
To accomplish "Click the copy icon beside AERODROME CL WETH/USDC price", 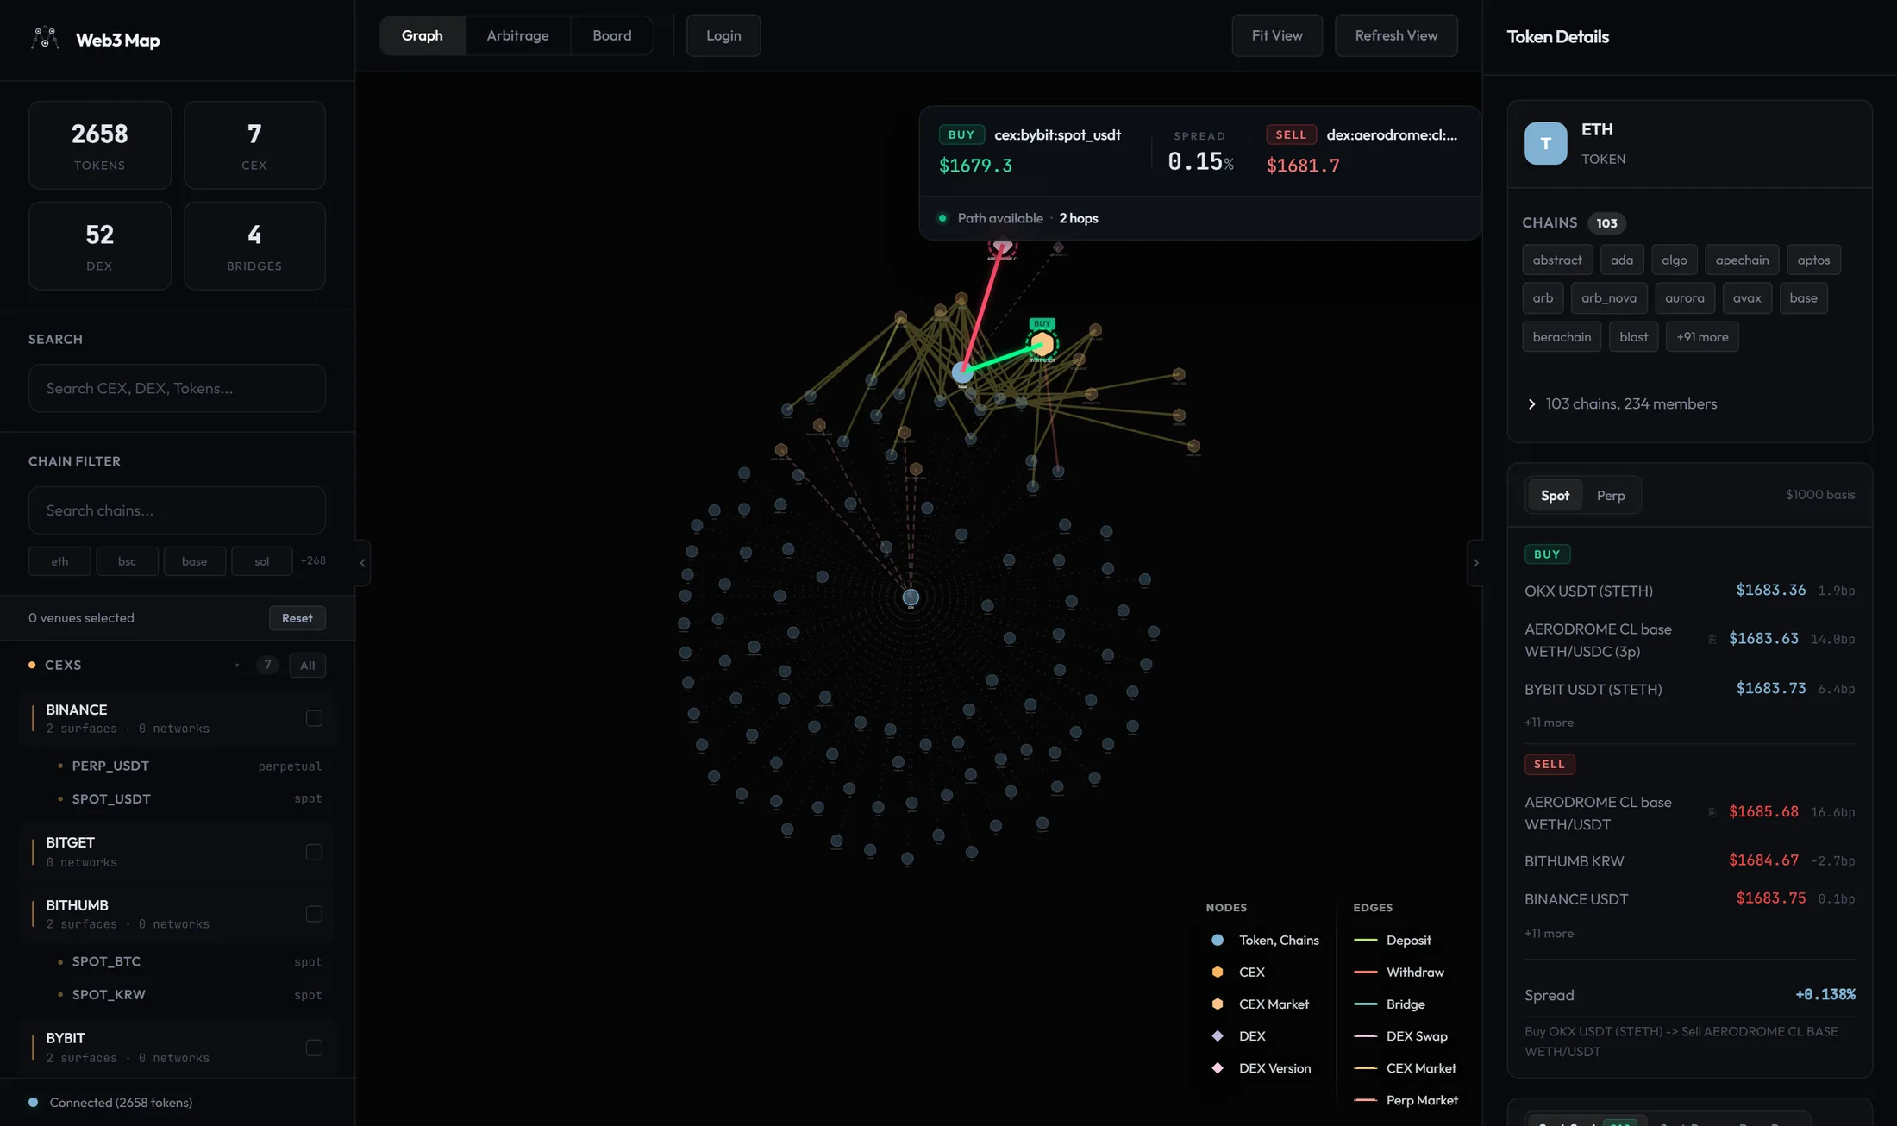I will pos(1712,639).
